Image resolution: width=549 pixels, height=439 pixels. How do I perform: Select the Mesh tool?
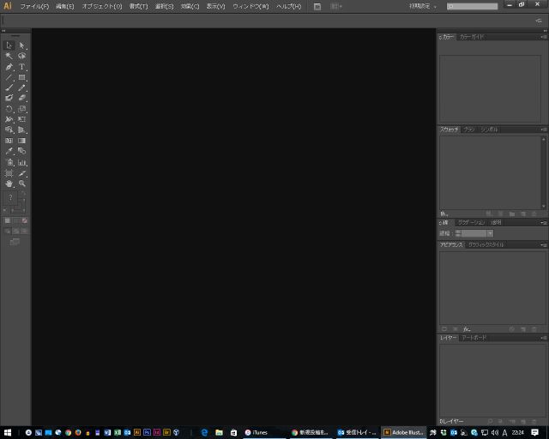click(9, 141)
